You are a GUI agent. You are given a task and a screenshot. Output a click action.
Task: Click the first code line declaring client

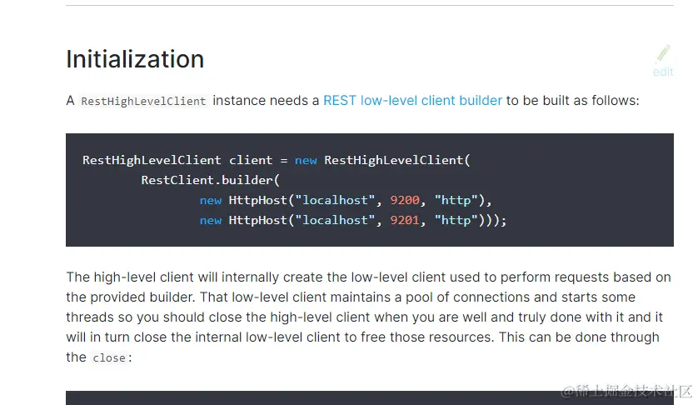click(276, 160)
